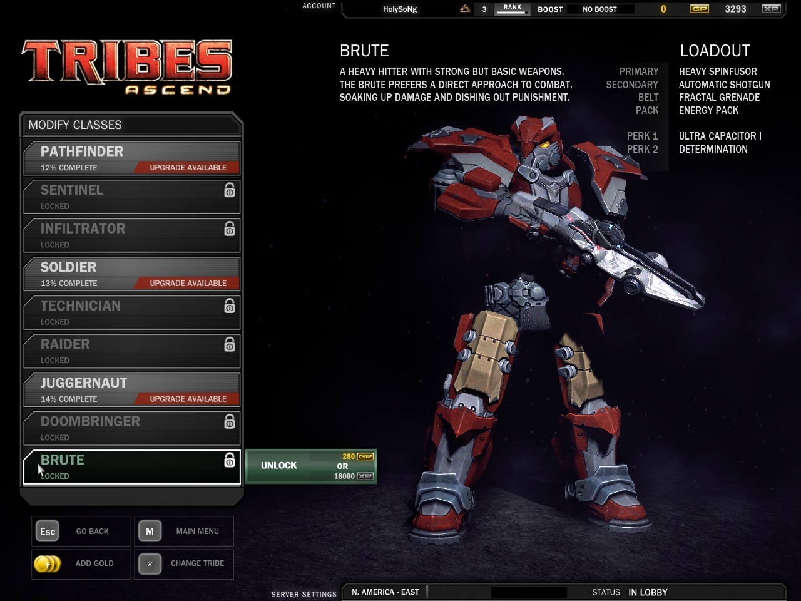The image size is (801, 601).
Task: Select the Soldier class
Action: tap(131, 274)
